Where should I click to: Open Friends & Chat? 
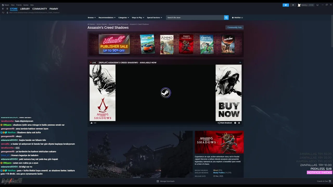click(x=323, y=181)
